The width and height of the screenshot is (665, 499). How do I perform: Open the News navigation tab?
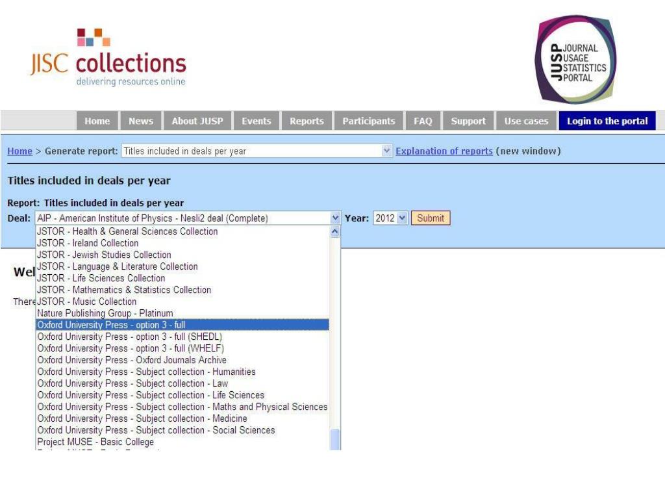coord(141,121)
